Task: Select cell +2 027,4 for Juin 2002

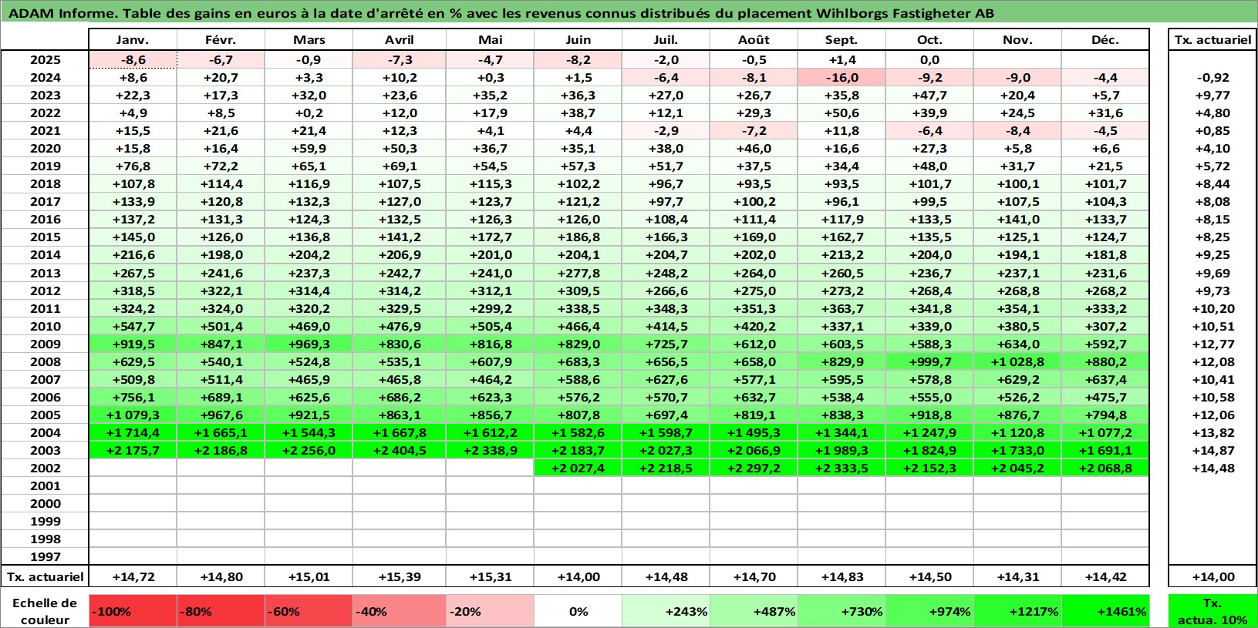Action: [x=578, y=468]
